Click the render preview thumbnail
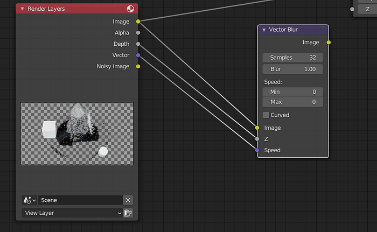Image resolution: width=377 pixels, height=232 pixels. click(77, 133)
